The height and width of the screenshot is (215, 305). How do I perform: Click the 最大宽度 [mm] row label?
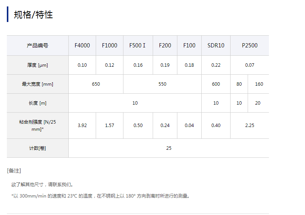coord(38,84)
